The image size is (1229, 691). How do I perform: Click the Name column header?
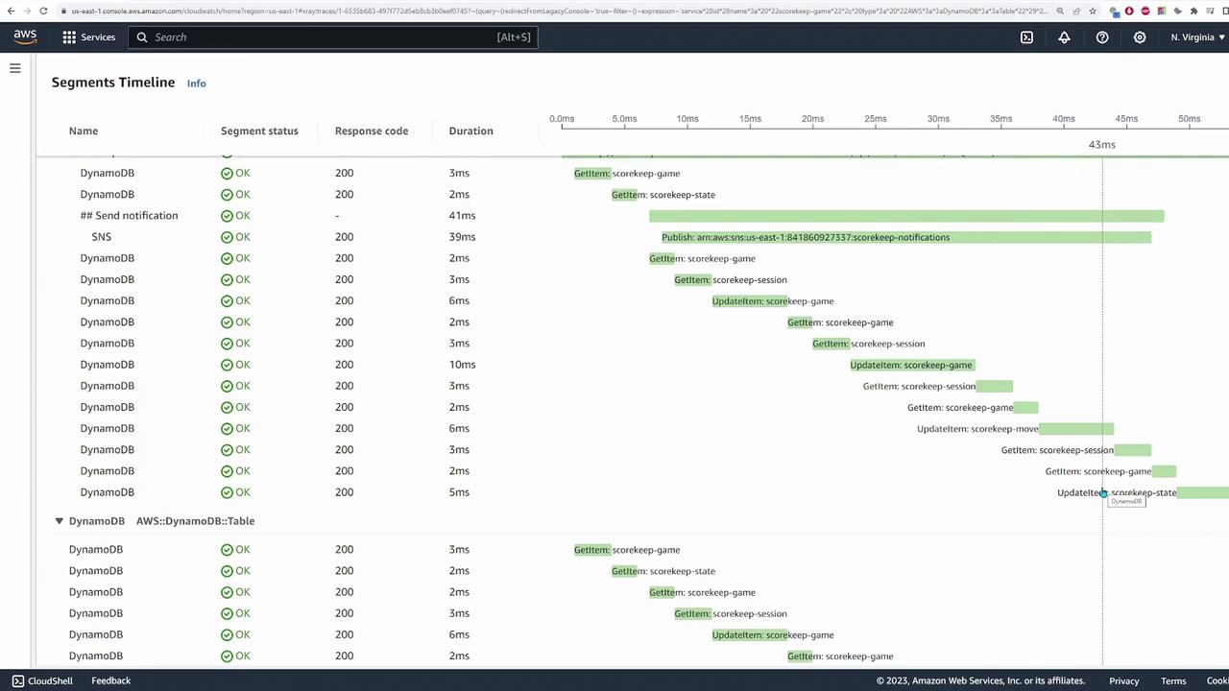click(84, 131)
